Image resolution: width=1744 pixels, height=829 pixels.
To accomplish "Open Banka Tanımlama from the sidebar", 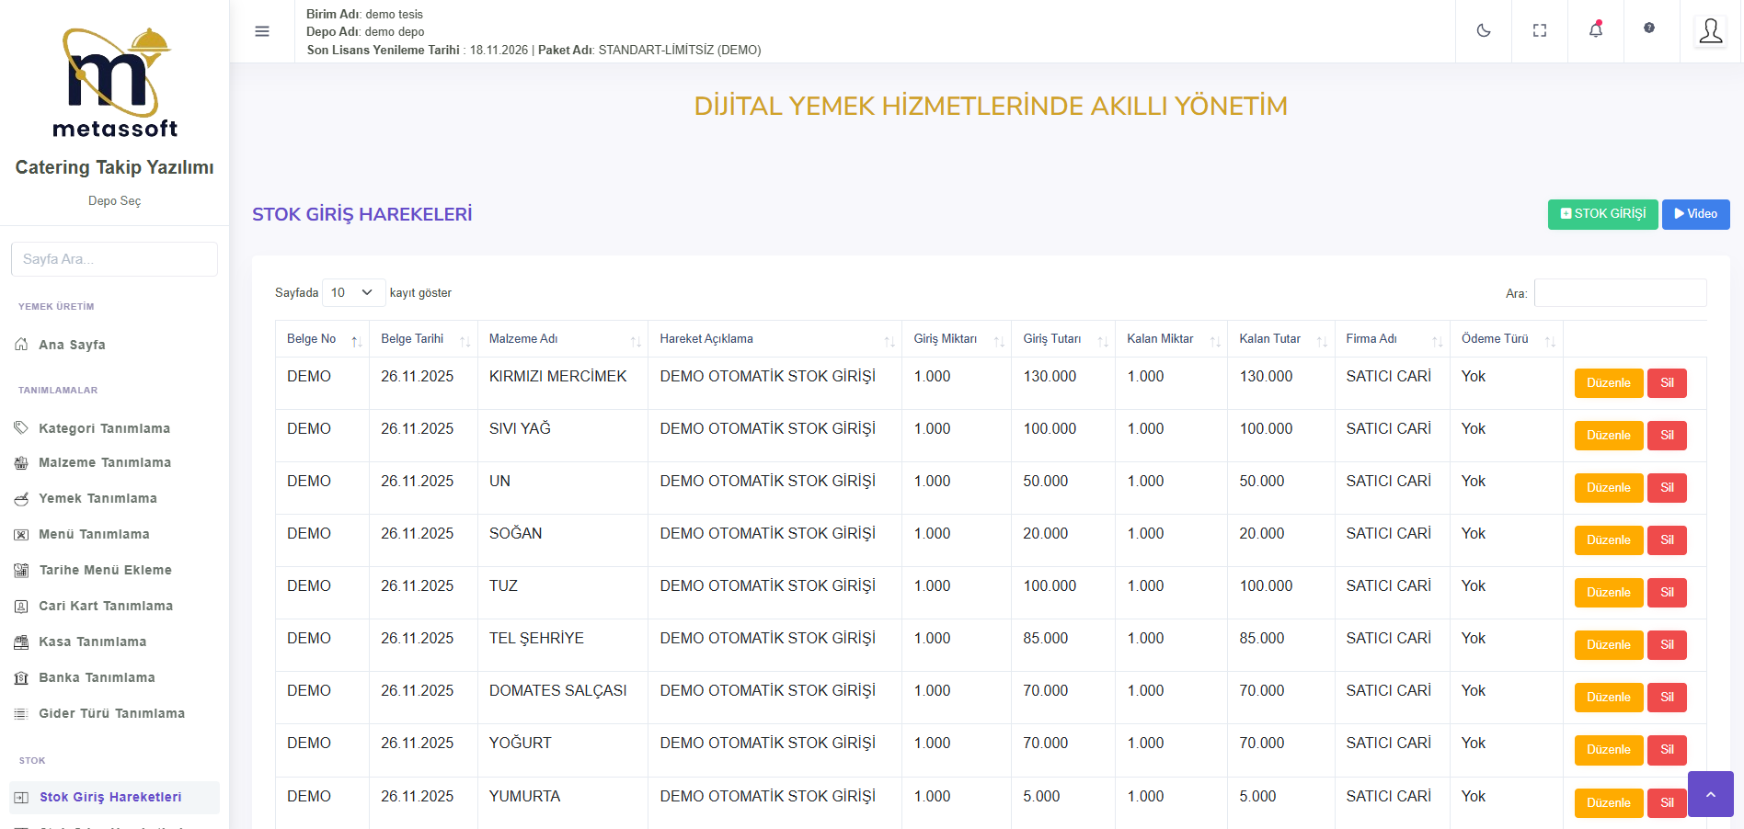I will point(97,677).
